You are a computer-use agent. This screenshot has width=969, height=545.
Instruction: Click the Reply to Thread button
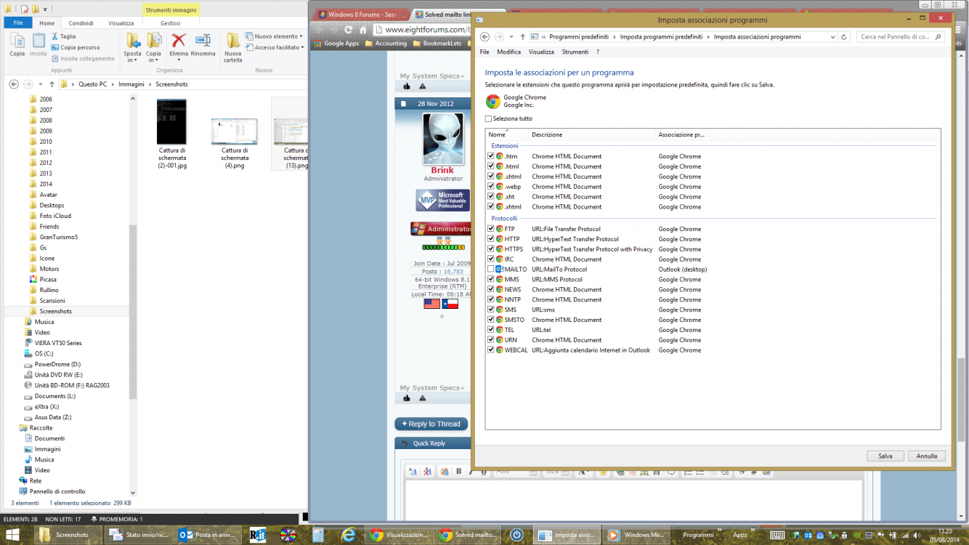(x=431, y=424)
